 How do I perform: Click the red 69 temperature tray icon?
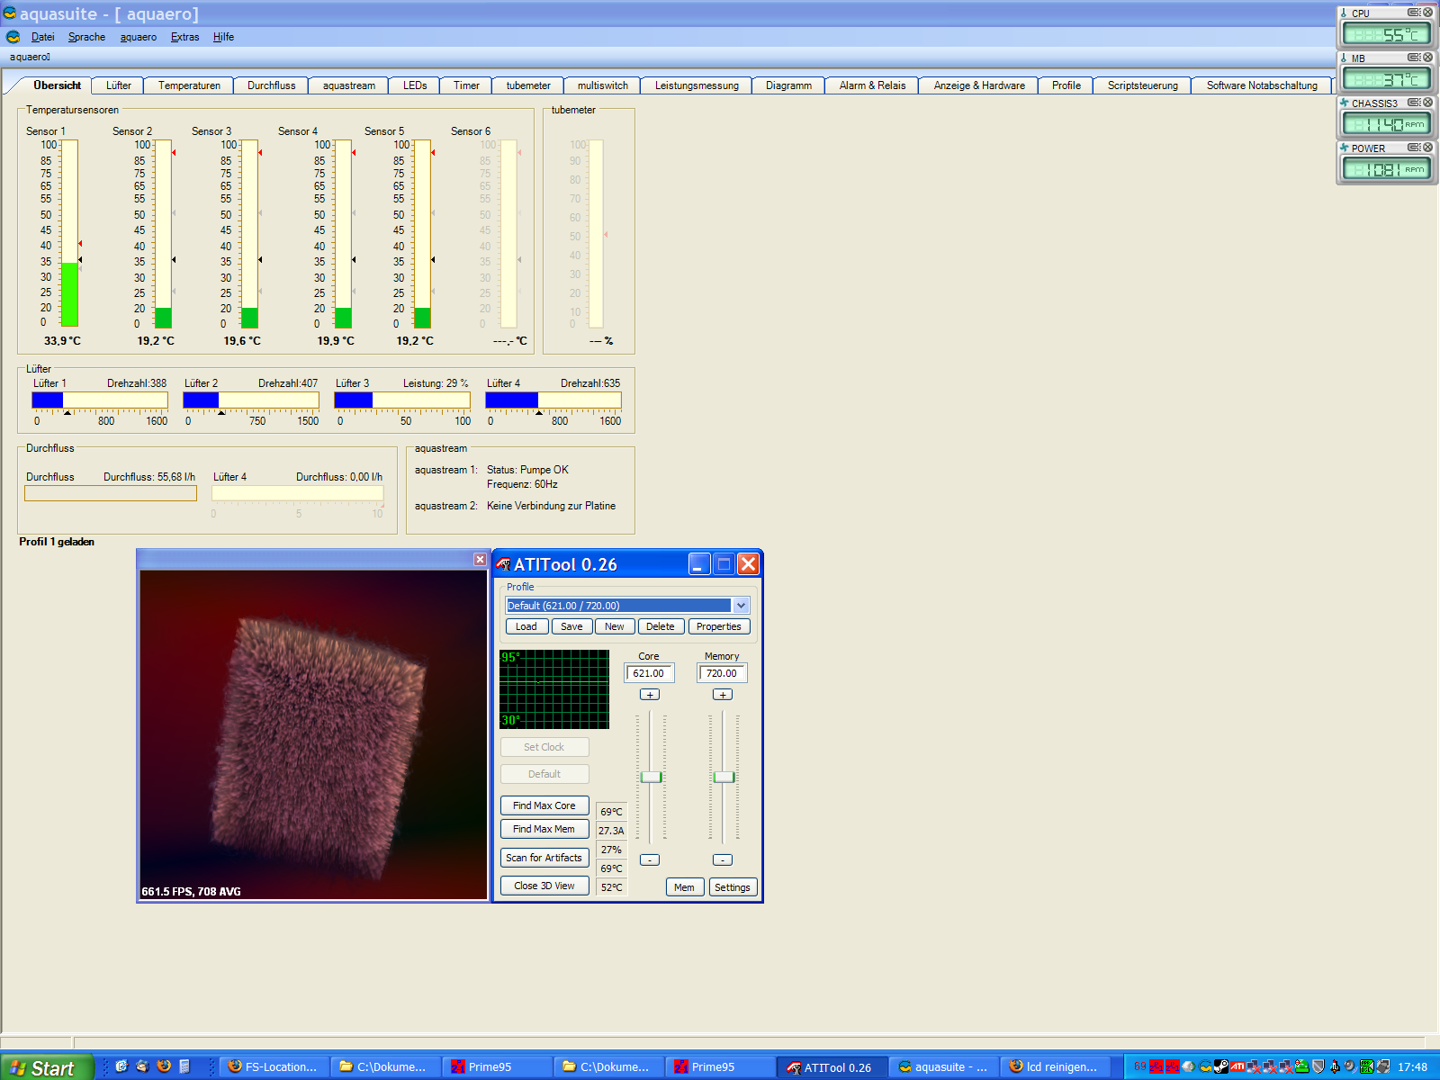(1139, 1066)
